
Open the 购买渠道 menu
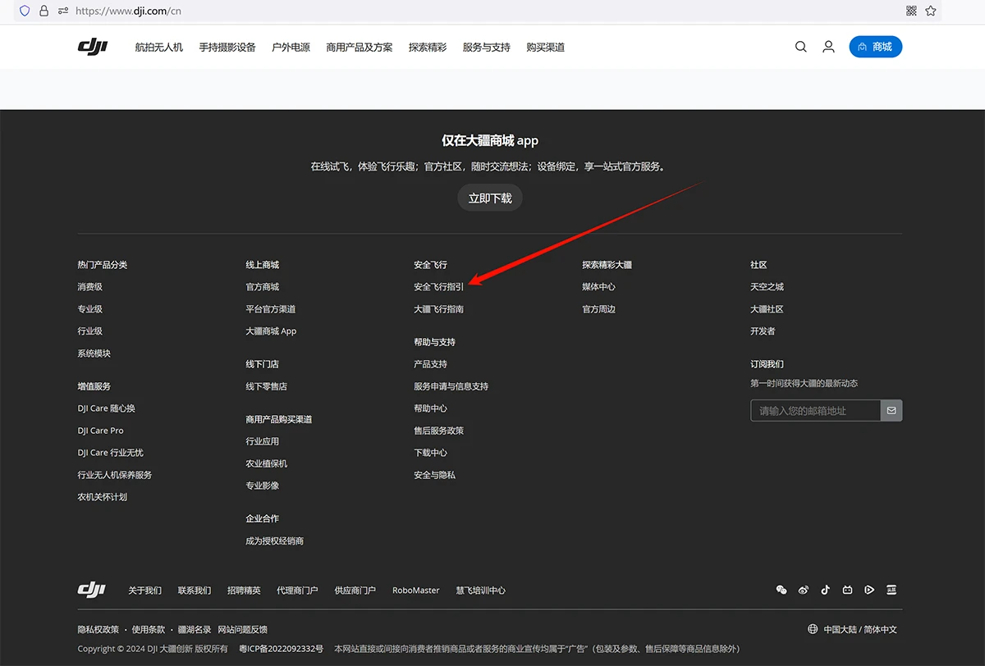click(x=546, y=48)
